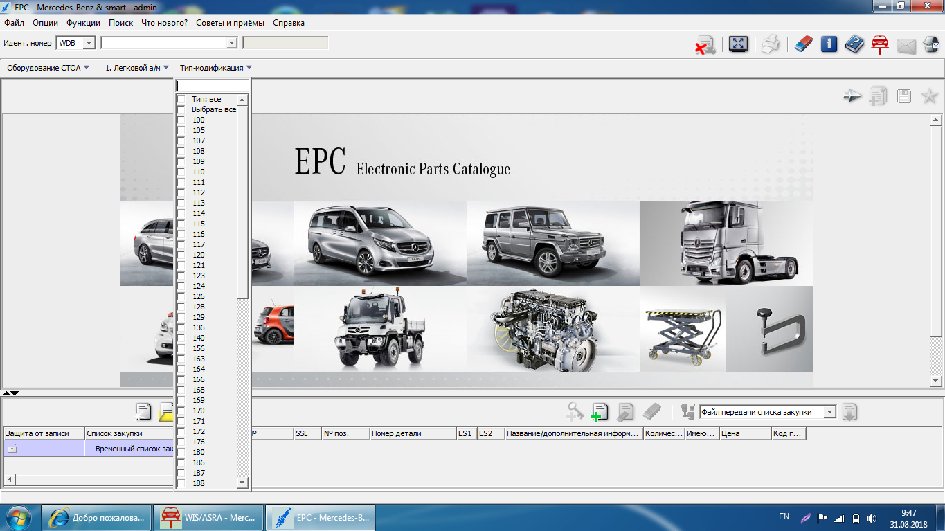Collapse panel using the splitter arrows
The height and width of the screenshot is (531, 945).
(x=11, y=393)
